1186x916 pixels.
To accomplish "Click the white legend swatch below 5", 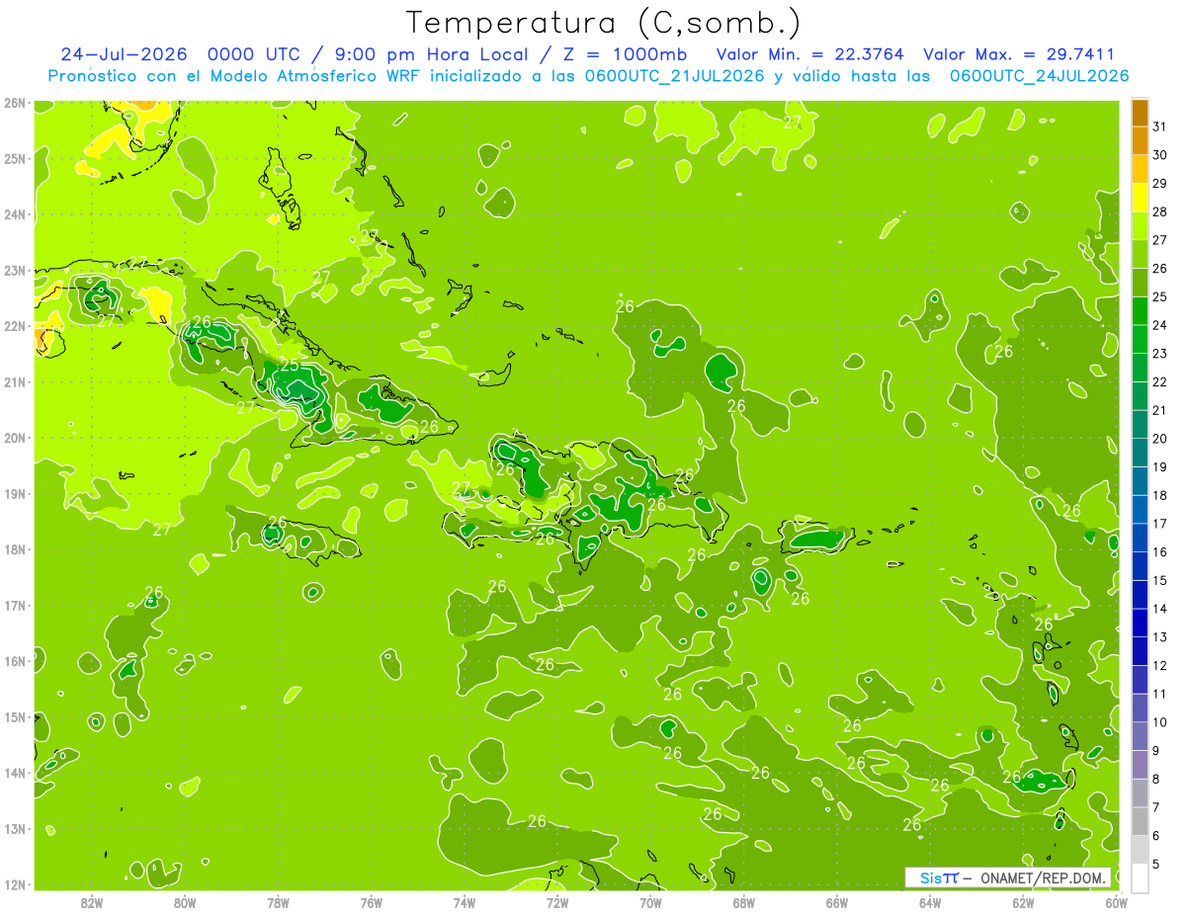I will [x=1140, y=877].
